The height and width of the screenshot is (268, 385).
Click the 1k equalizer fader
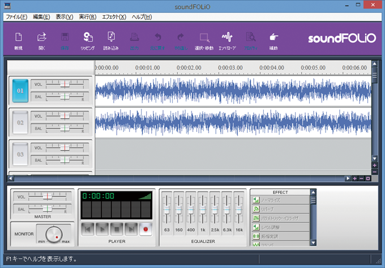pyautogui.click(x=203, y=210)
